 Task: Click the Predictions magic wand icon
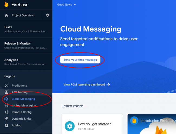pos(6,85)
